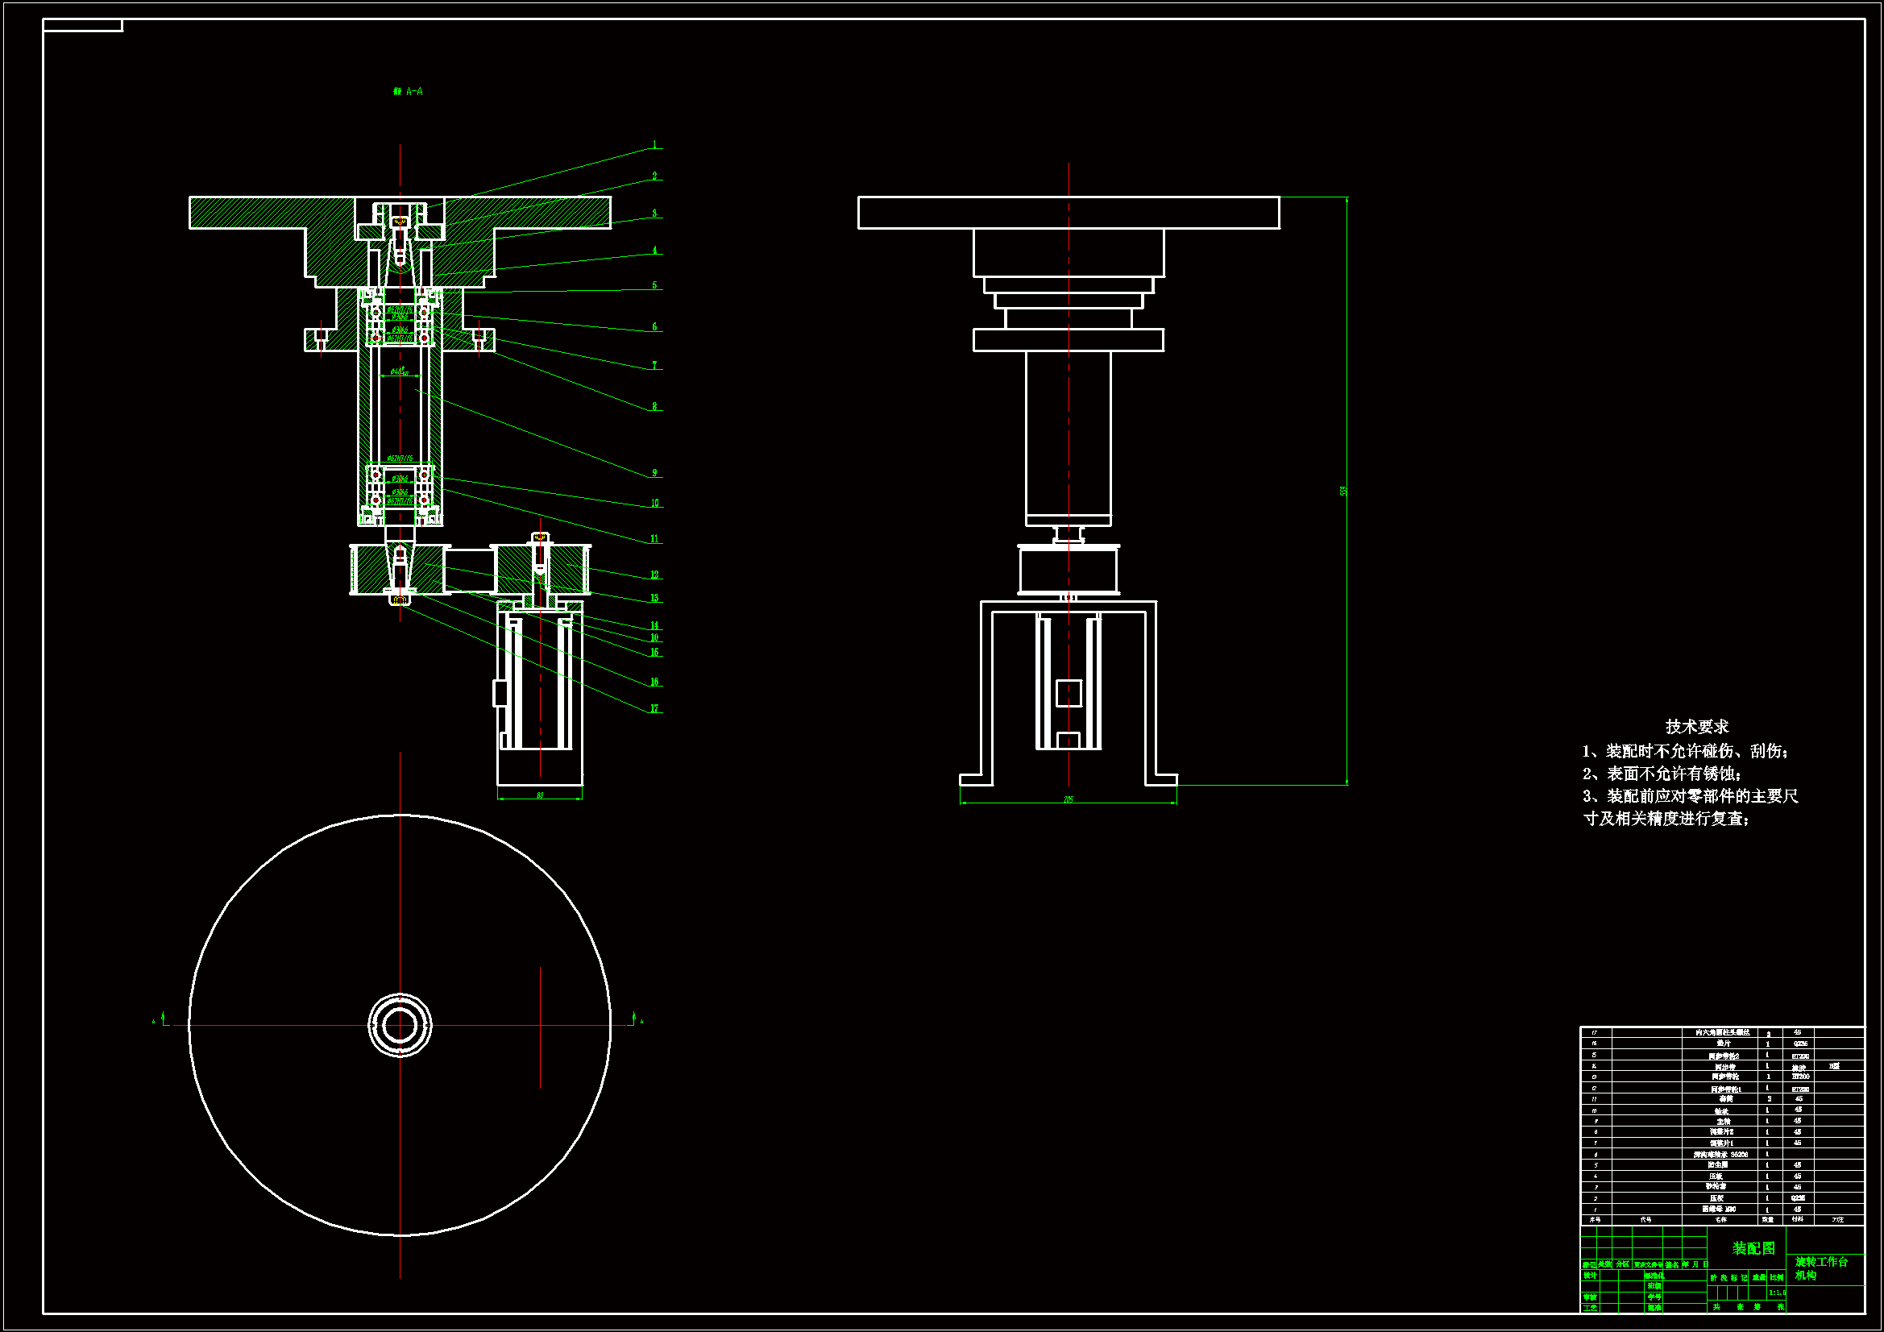Select part callout number 12 label
This screenshot has height=1332, width=1884.
tap(654, 575)
